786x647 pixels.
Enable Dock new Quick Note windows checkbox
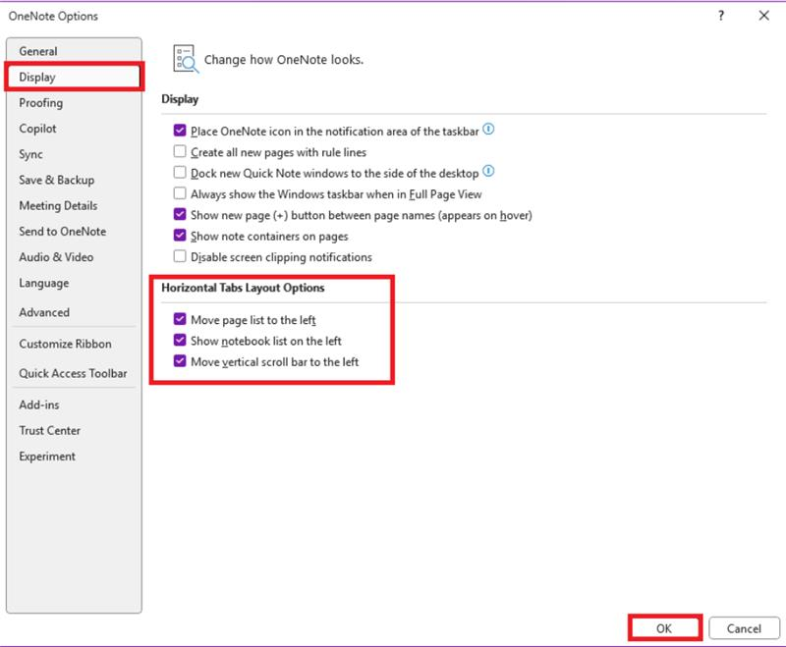[180, 173]
